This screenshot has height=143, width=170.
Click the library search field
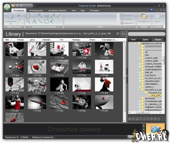click(x=147, y=34)
